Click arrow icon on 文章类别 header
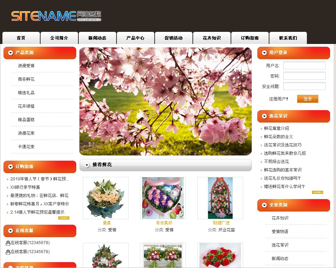This screenshot has width=336, height=268. (264, 205)
